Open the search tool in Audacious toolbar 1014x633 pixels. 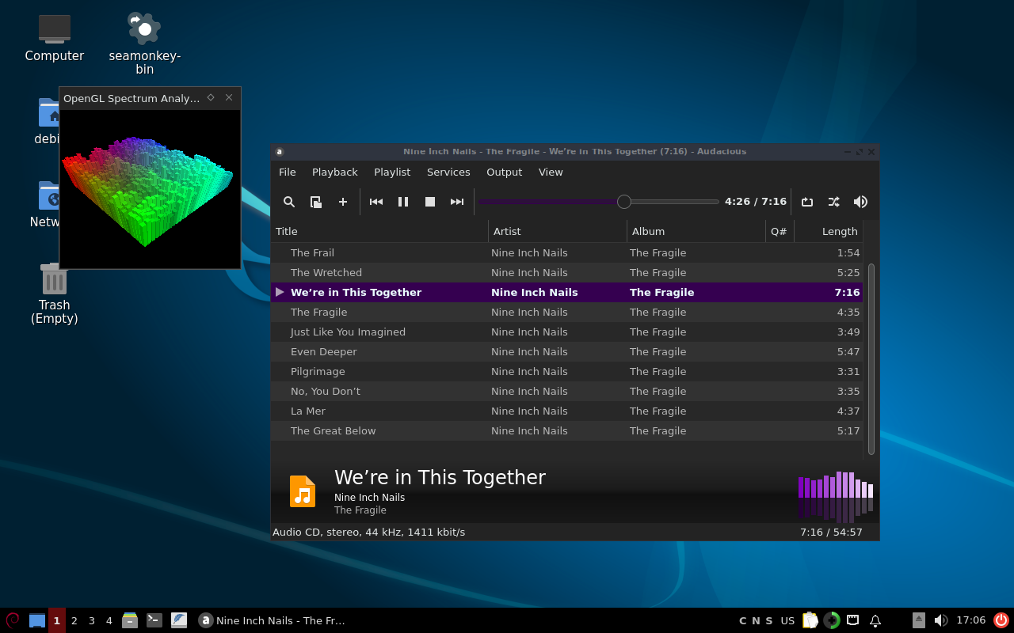point(289,202)
